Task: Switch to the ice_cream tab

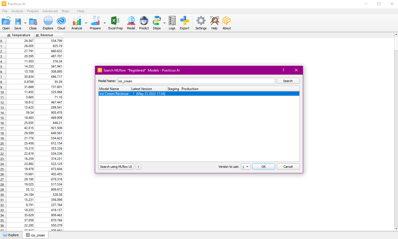Action: point(36,235)
